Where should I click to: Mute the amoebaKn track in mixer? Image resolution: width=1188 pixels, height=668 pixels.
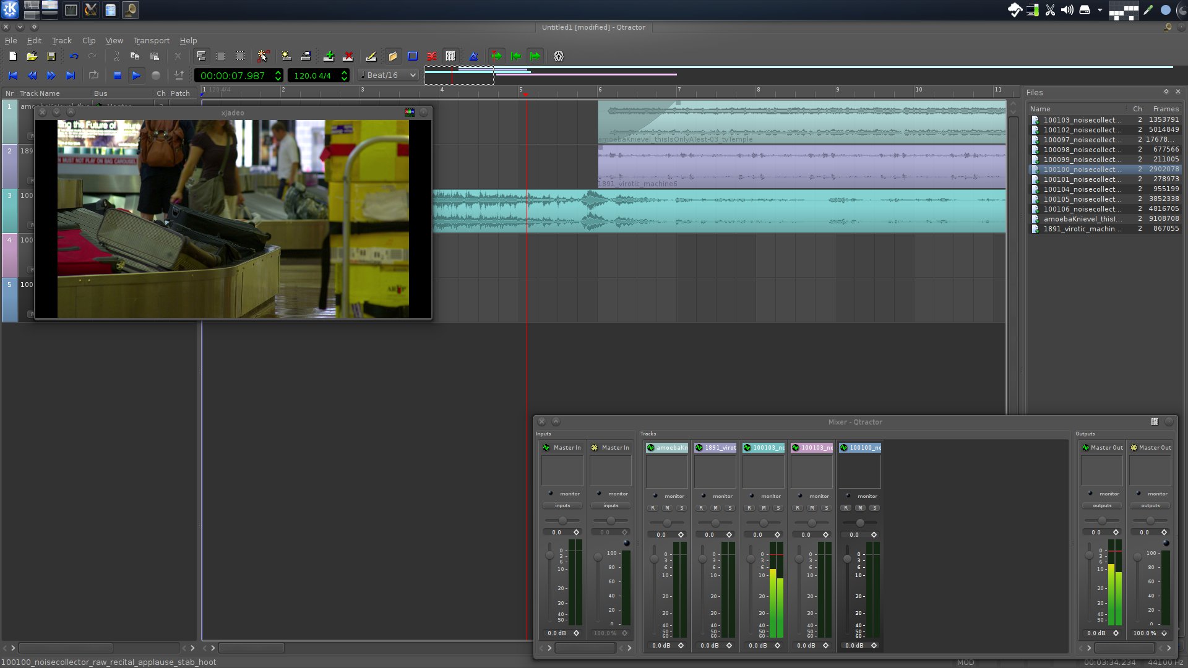(x=667, y=508)
